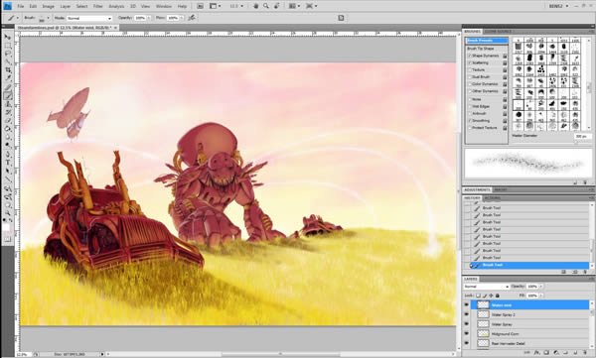
Task: Open the brush preset picker dropdown arrow
Action: point(49,18)
